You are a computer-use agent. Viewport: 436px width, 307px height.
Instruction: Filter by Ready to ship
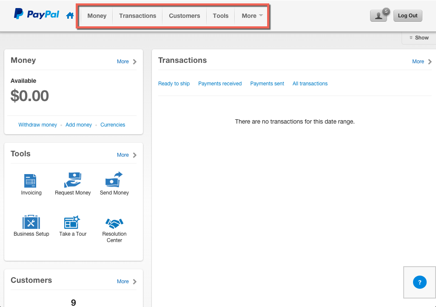pos(174,84)
